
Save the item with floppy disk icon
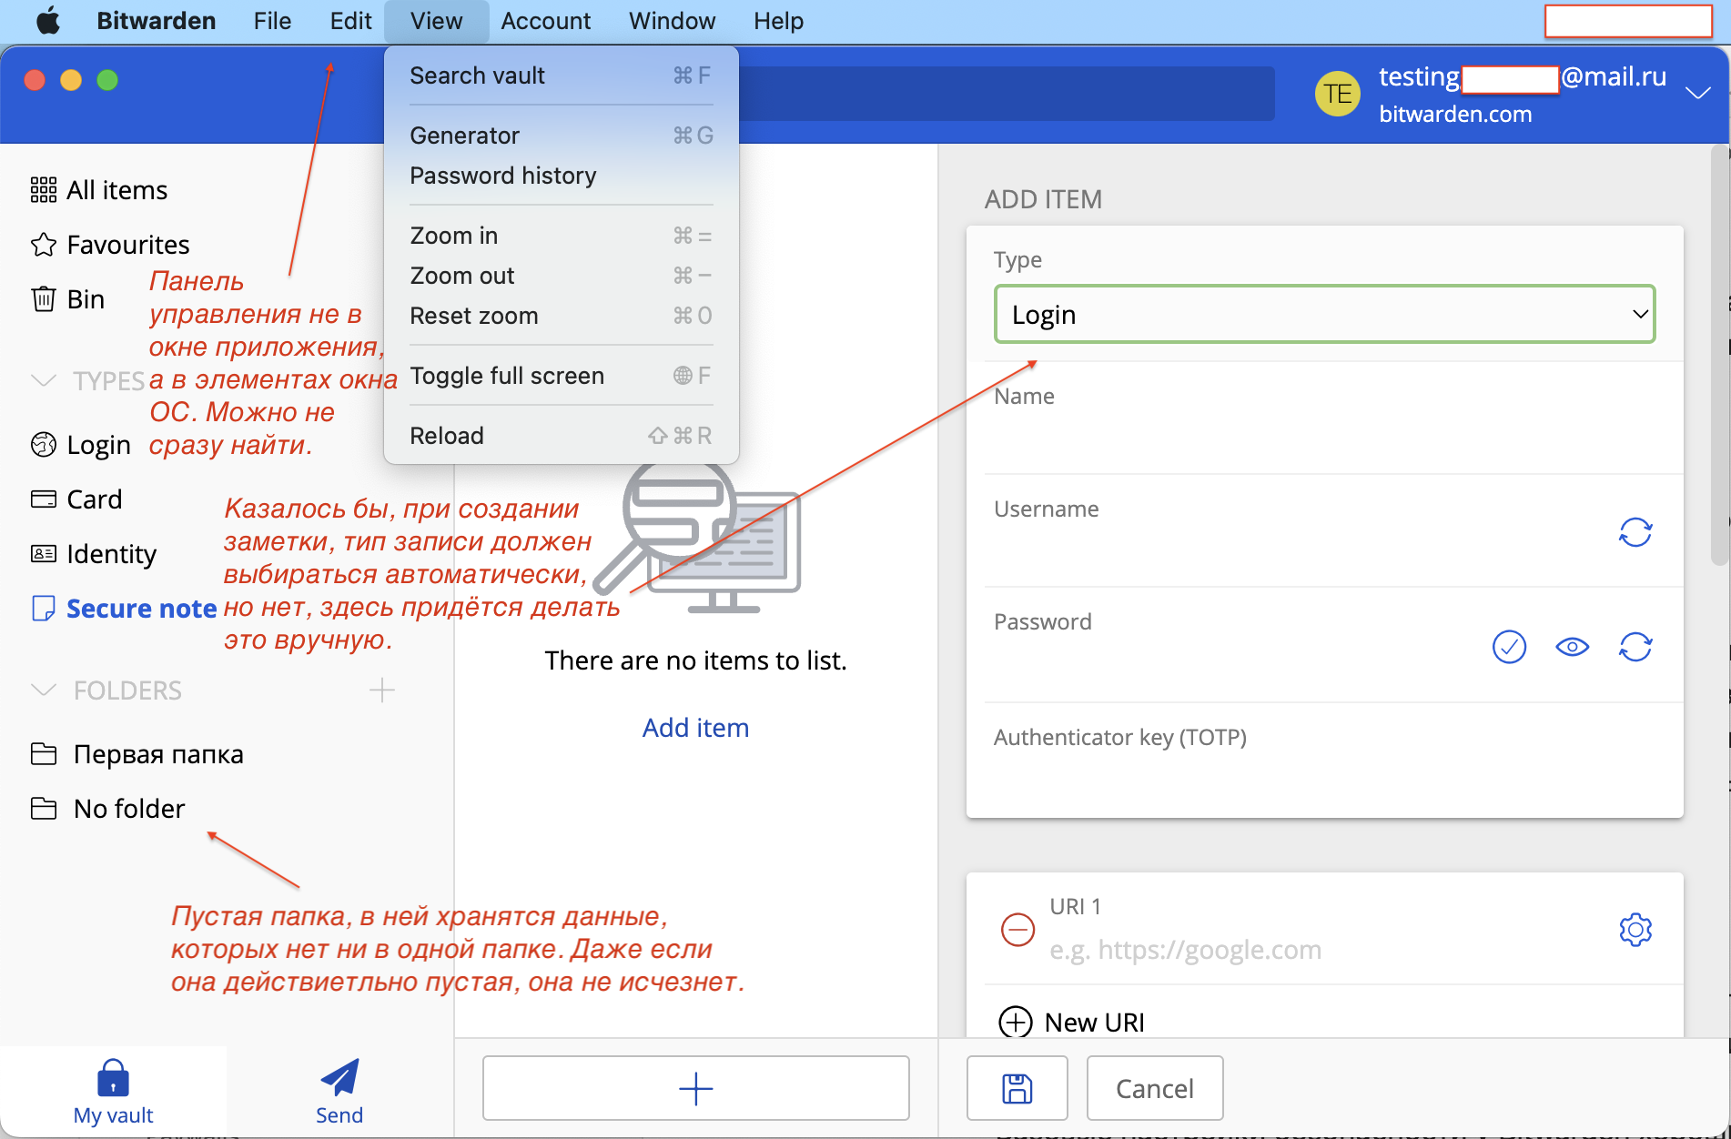1017,1088
